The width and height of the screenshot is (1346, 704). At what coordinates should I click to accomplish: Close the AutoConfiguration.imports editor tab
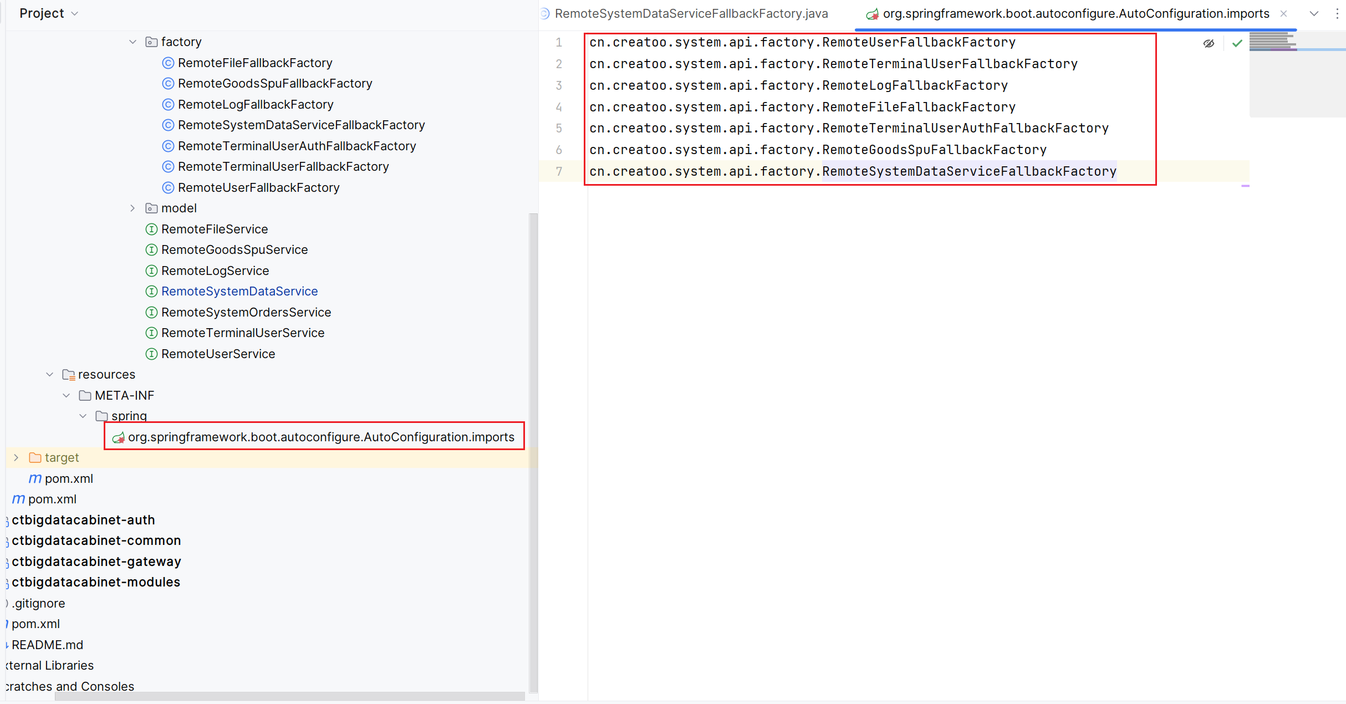[1283, 14]
